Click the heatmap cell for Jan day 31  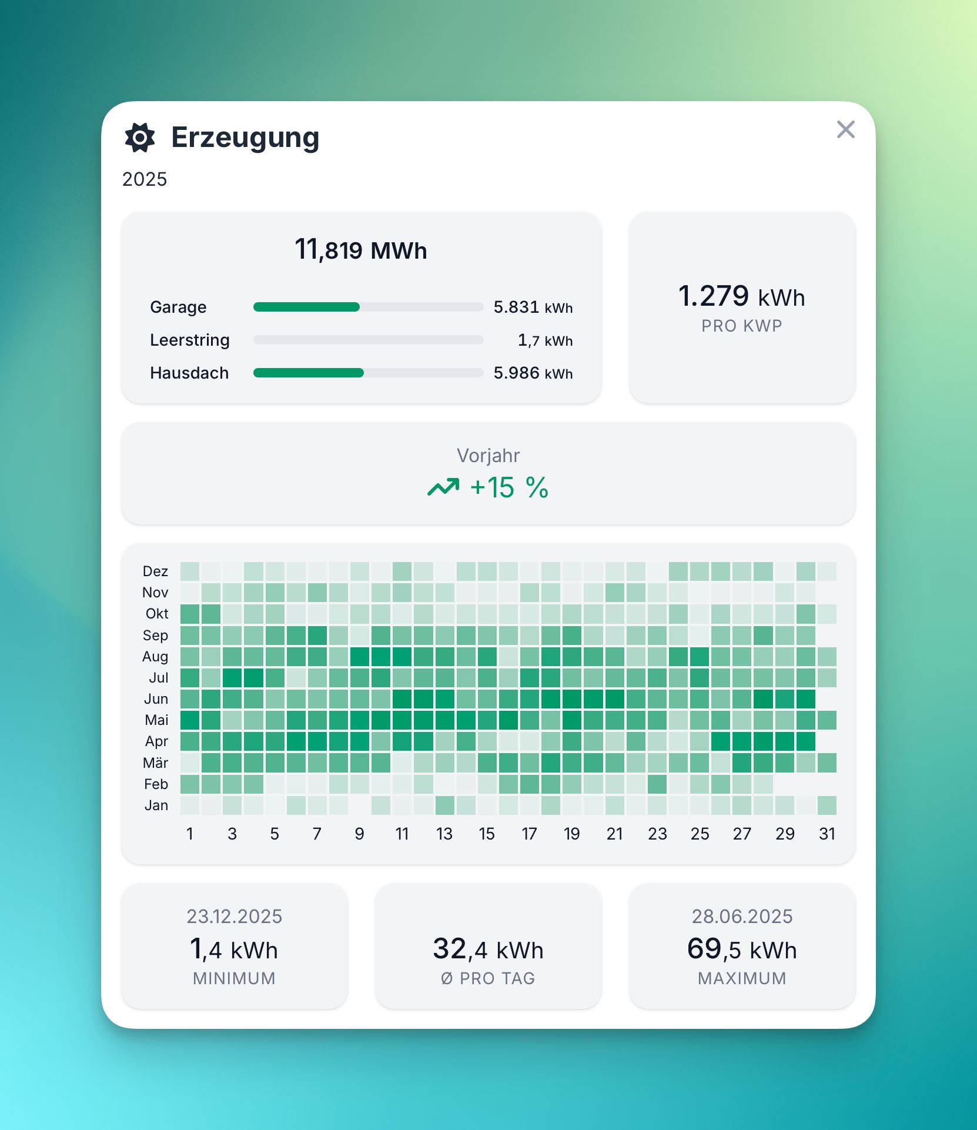pyautogui.click(x=827, y=805)
